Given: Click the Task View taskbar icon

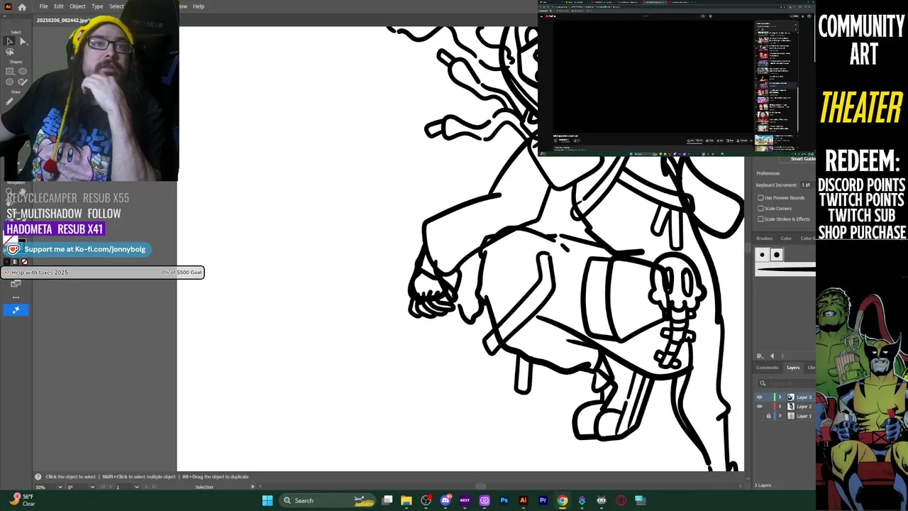Looking at the screenshot, I should pos(387,500).
